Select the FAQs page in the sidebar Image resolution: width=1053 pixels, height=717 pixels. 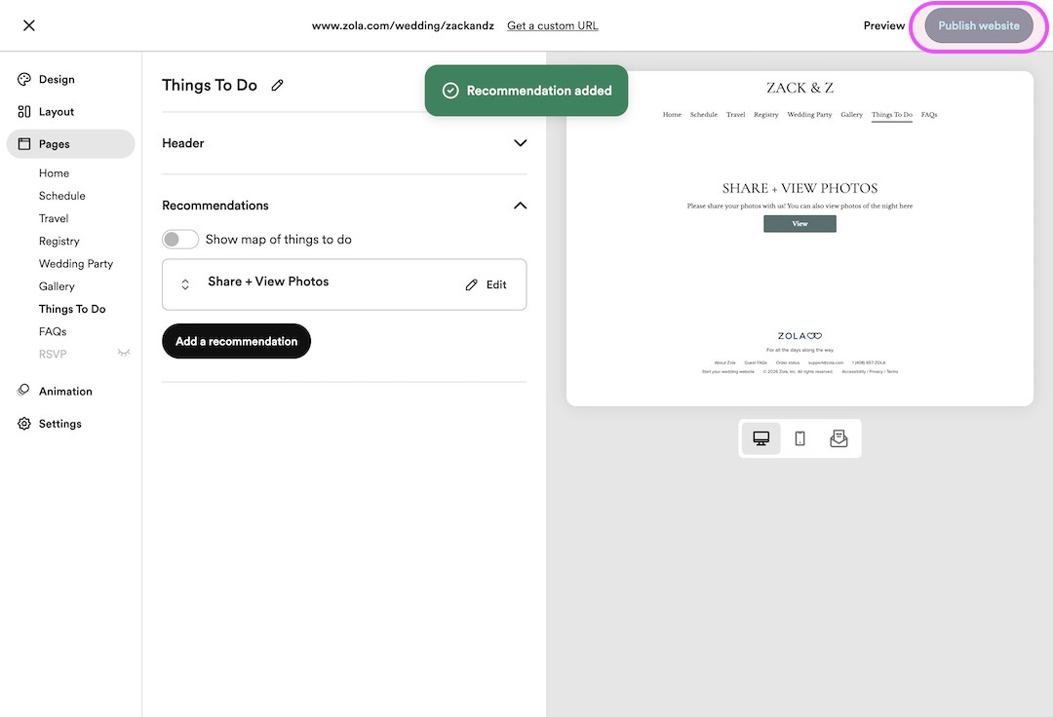coord(53,331)
